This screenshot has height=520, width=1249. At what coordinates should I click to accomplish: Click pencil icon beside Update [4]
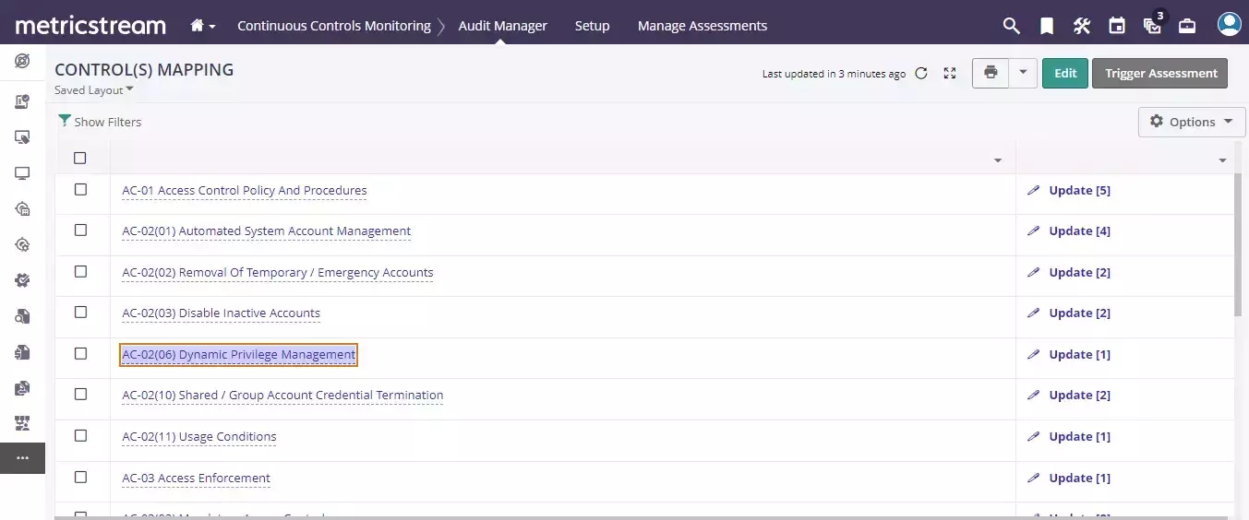[1033, 231]
